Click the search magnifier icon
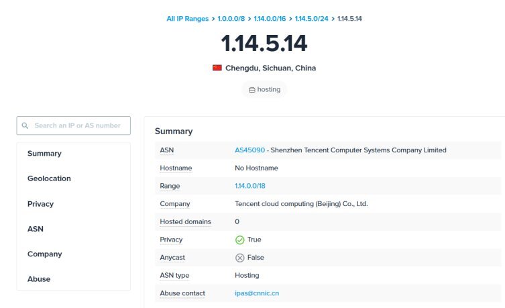This screenshot has width=505, height=308. pos(25,125)
